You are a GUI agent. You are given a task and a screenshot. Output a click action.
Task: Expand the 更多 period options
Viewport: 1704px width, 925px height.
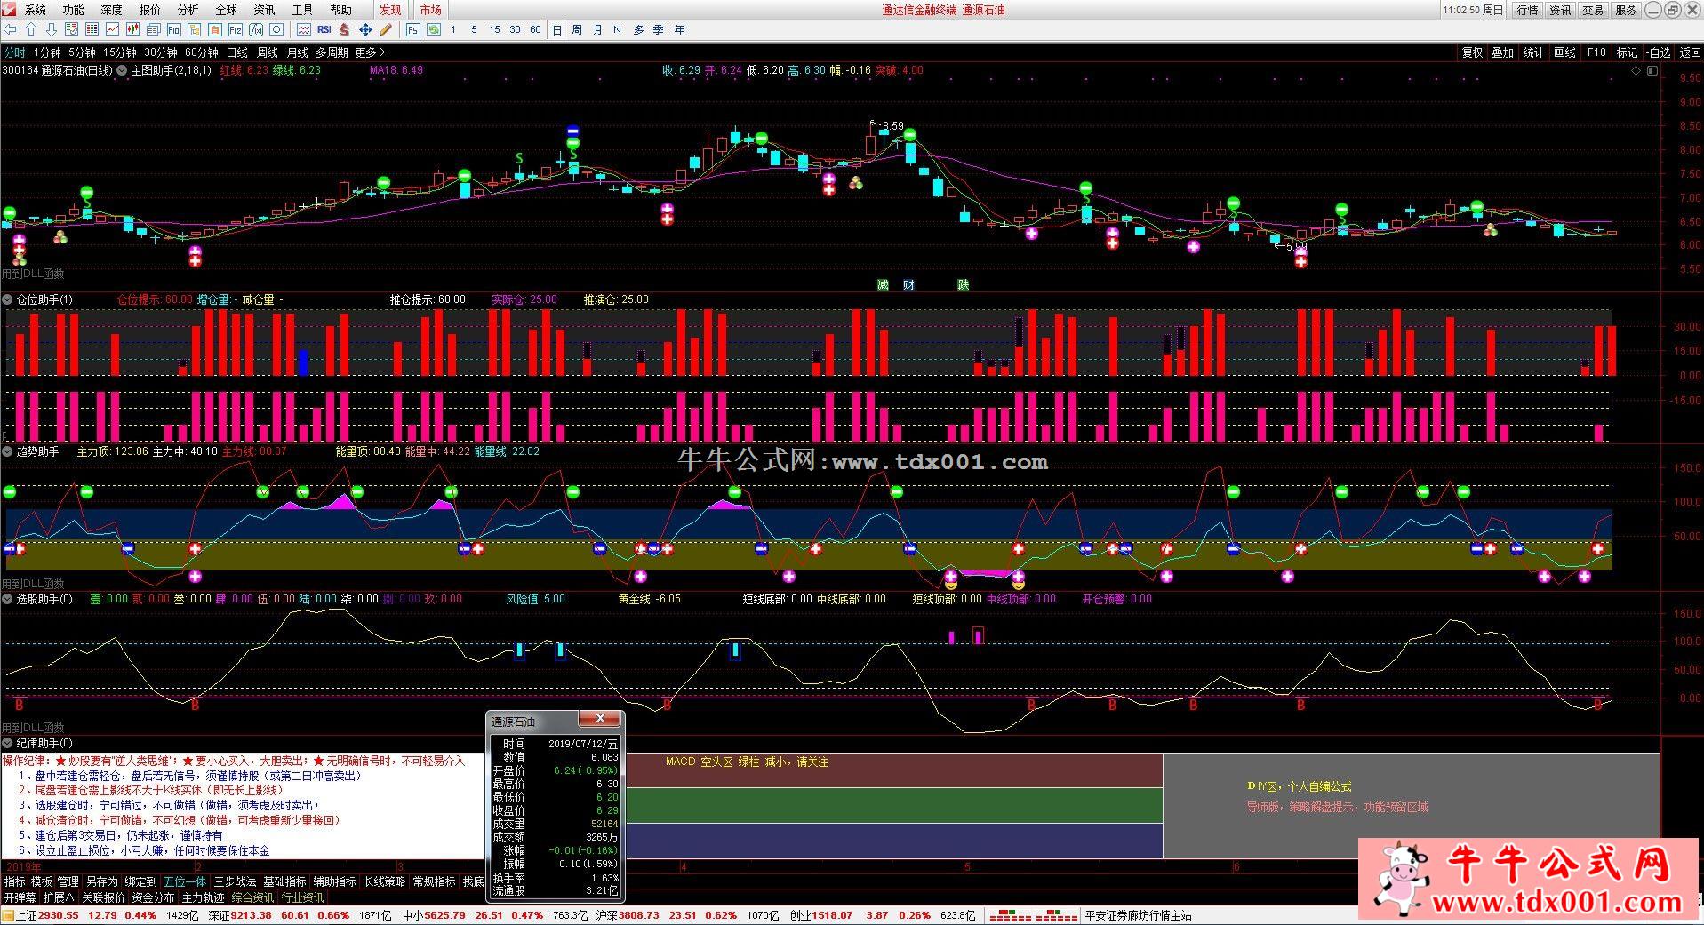pyautogui.click(x=370, y=52)
